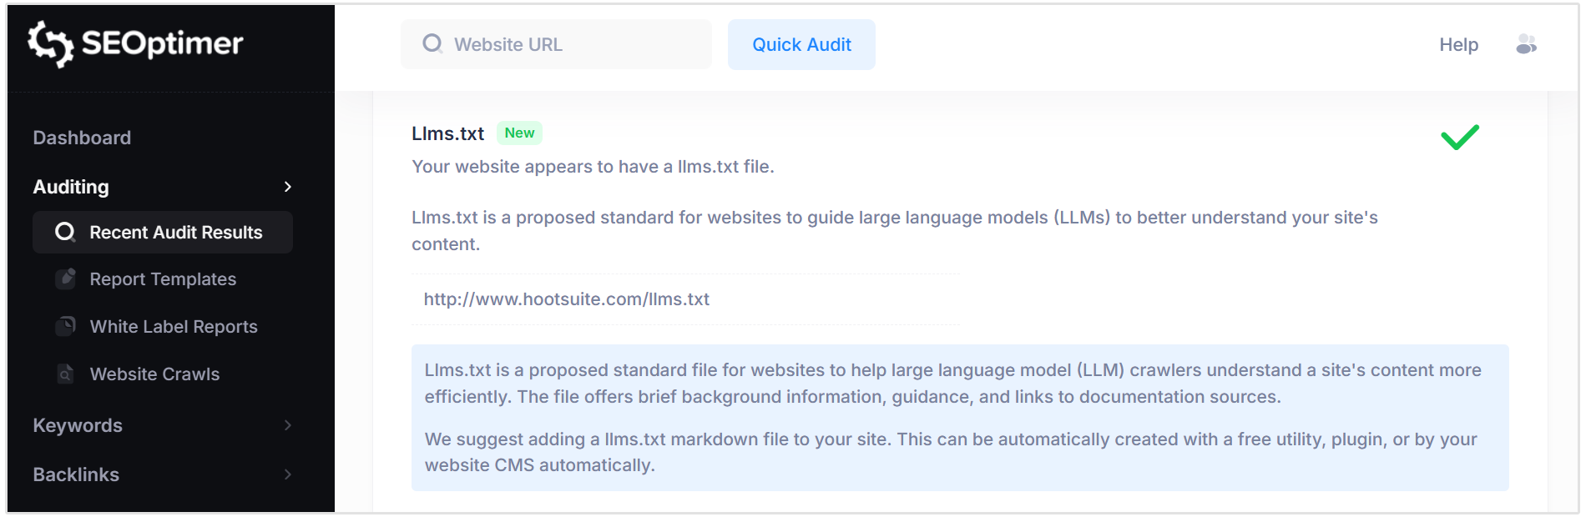Open the Dashboard menu item
Image resolution: width=1586 pixels, height=517 pixels.
tap(82, 138)
